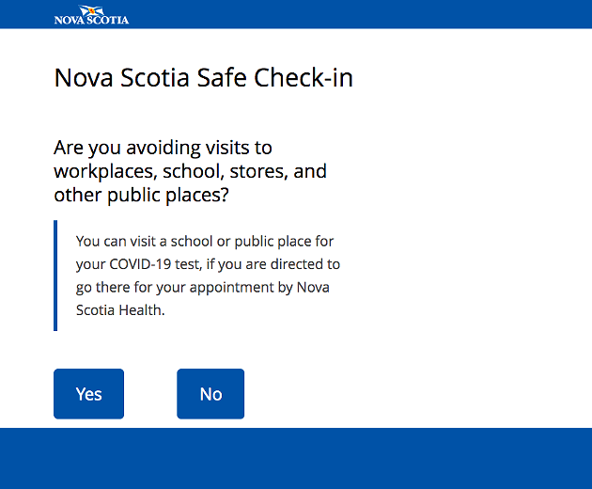Click empty blue header bar right of logo
Viewport: 592px width, 489px height.
359,14
